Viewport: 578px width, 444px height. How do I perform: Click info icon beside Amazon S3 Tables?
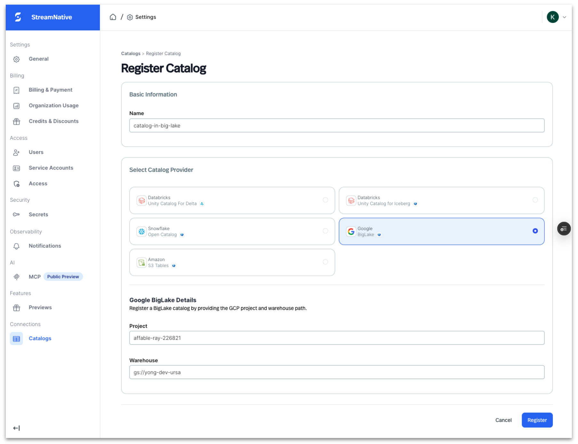(x=174, y=266)
